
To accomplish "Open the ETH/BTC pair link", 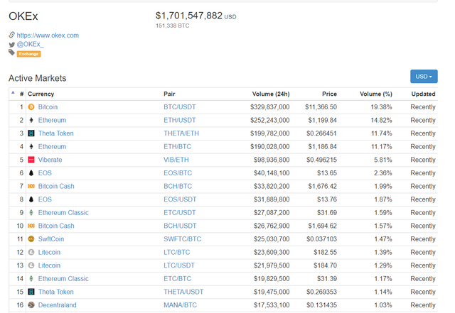I will [x=177, y=146].
